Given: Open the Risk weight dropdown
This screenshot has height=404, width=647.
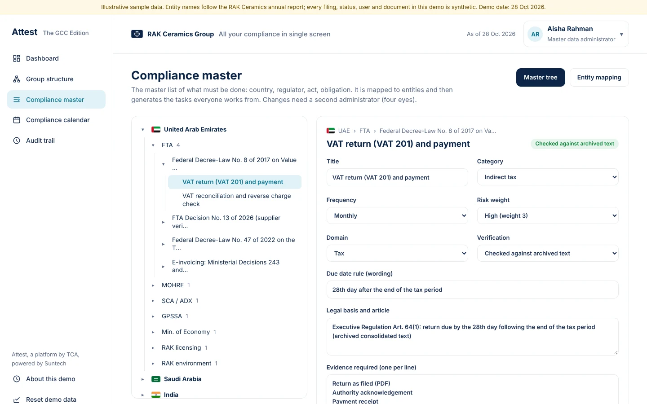Looking at the screenshot, I should [x=548, y=215].
